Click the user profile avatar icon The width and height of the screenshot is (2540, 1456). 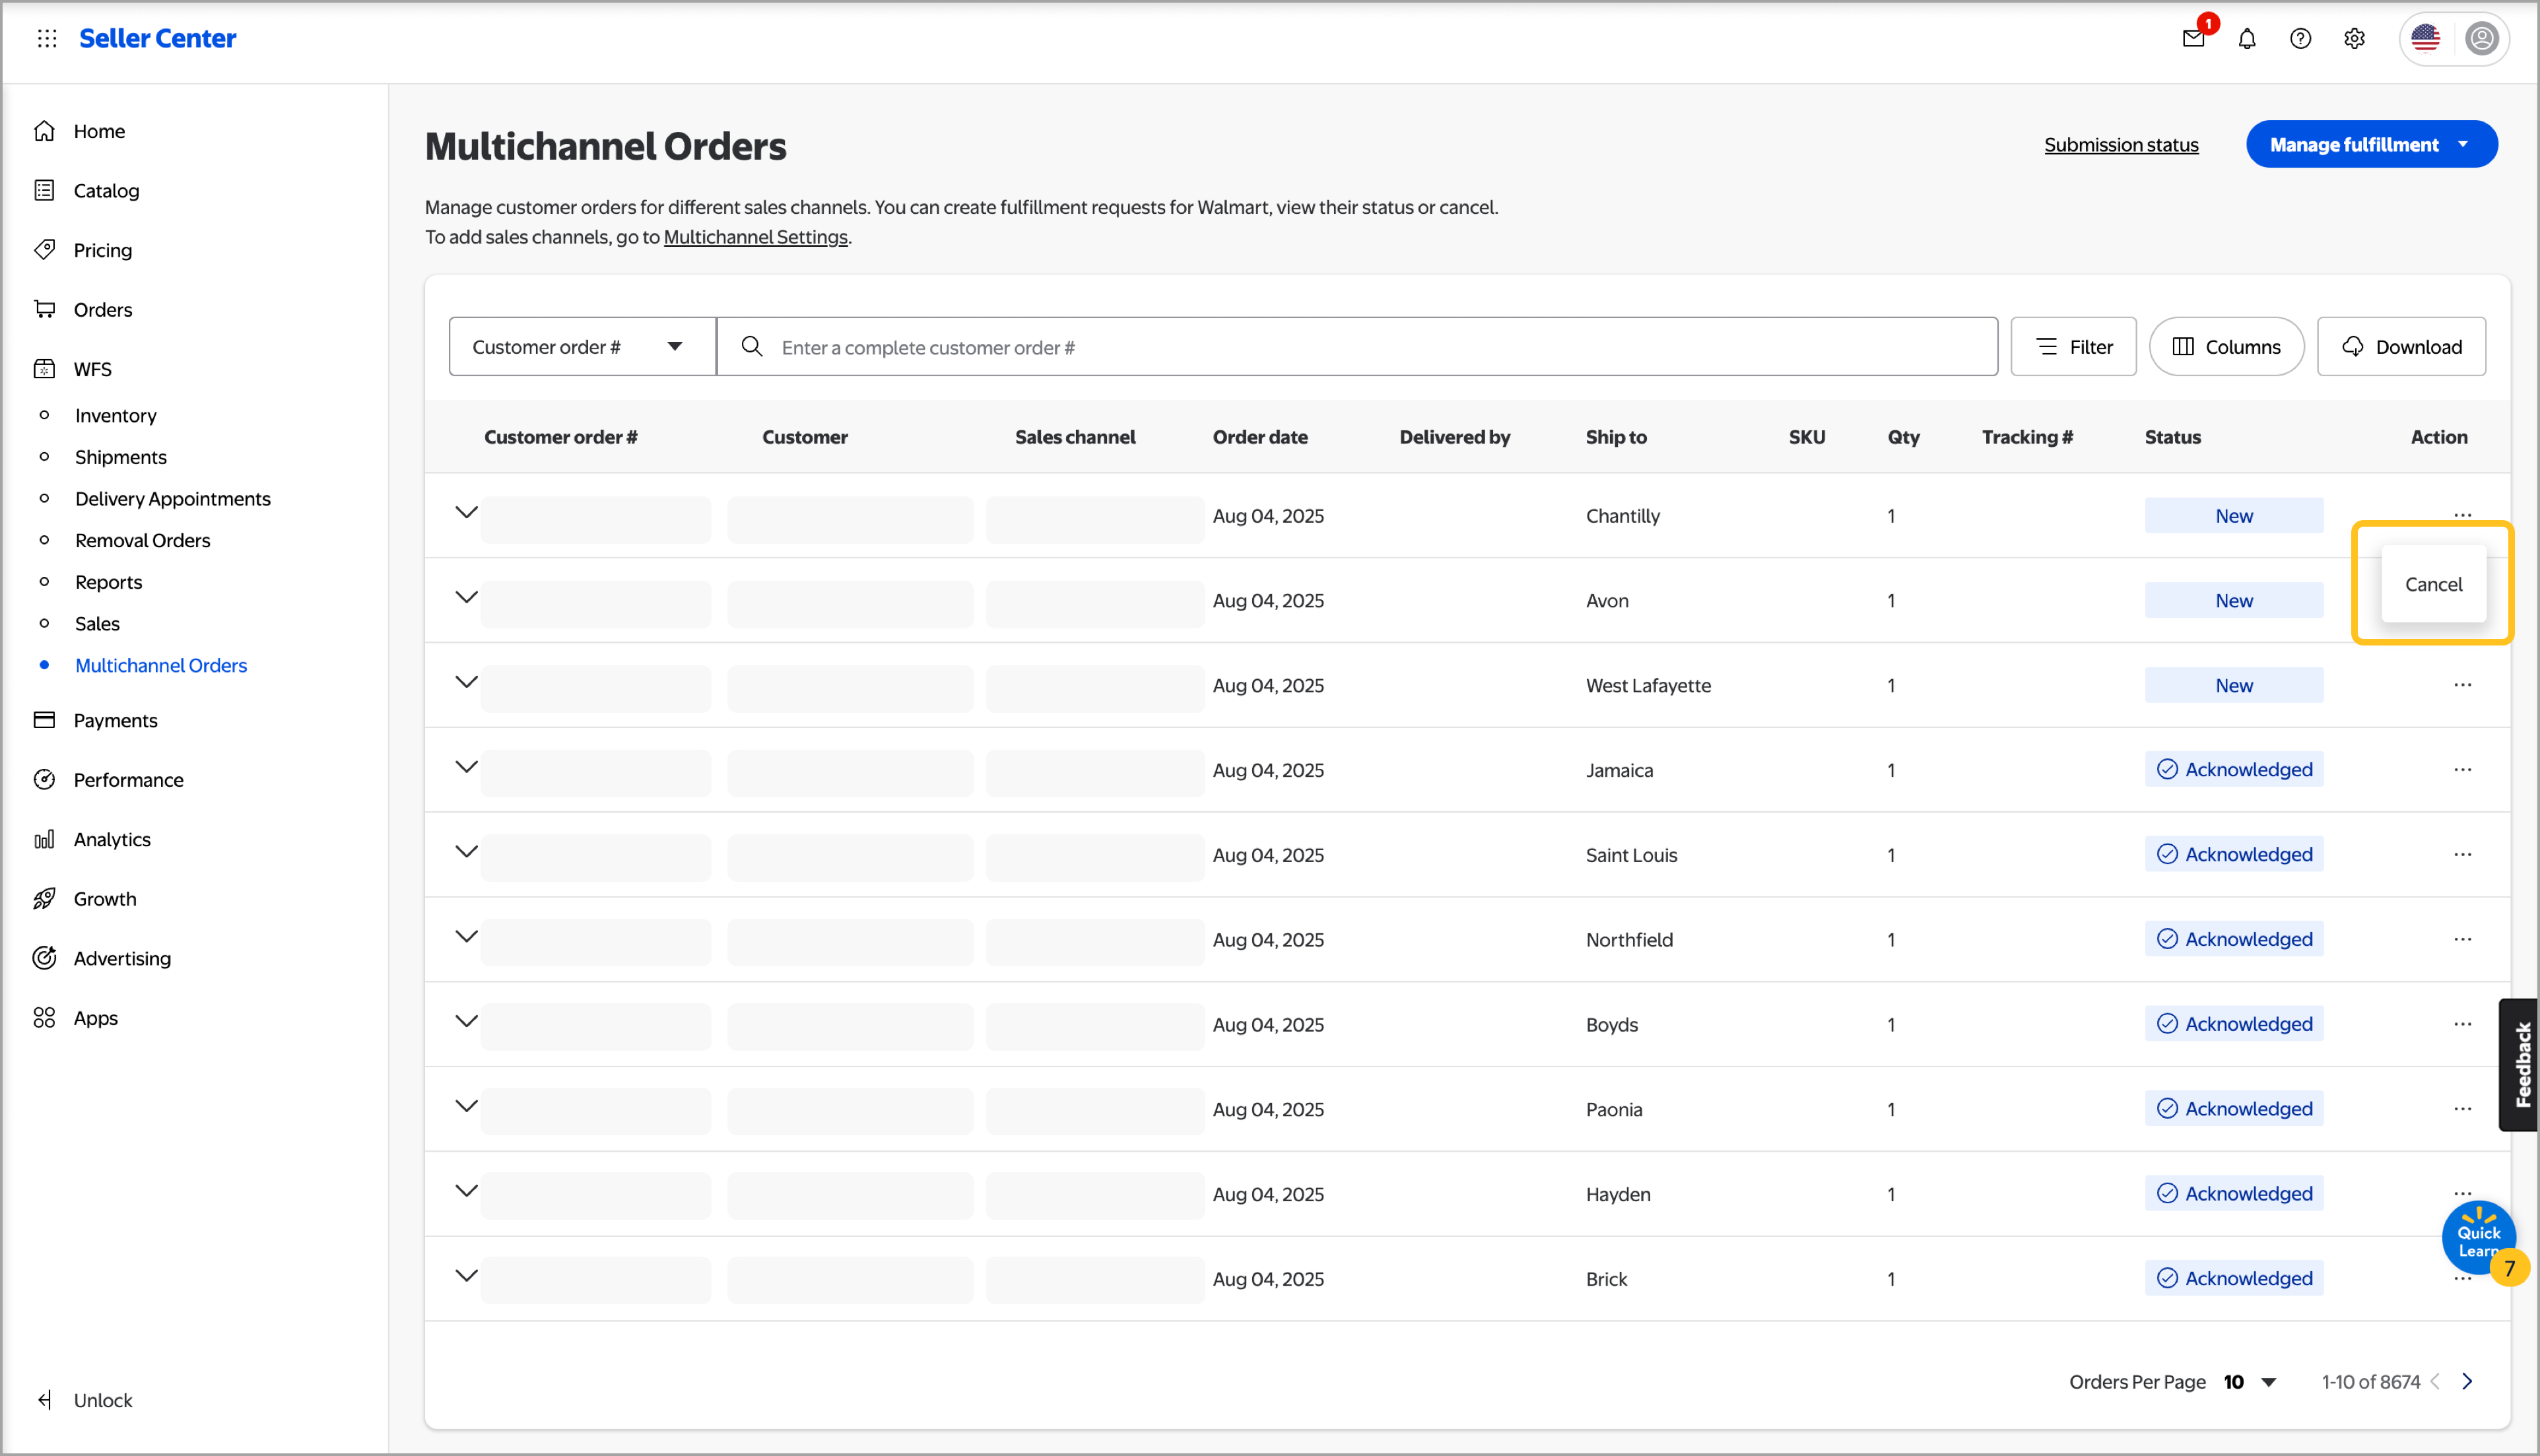click(x=2481, y=38)
